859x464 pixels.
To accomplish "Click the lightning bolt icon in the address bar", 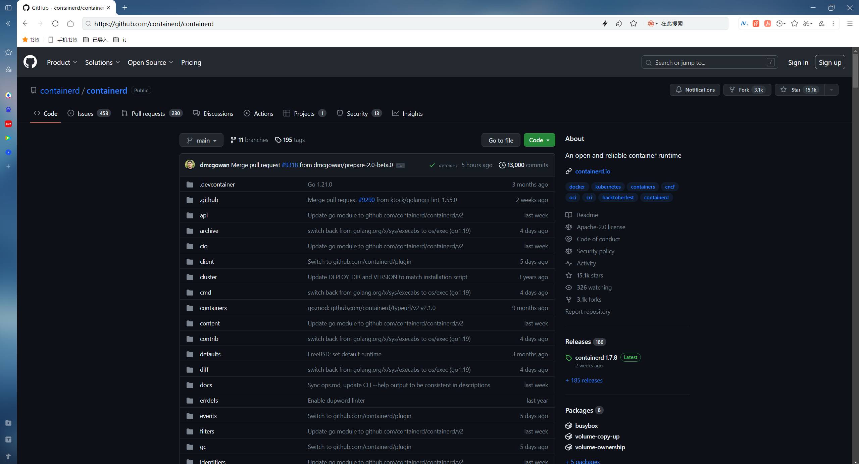I will (605, 23).
